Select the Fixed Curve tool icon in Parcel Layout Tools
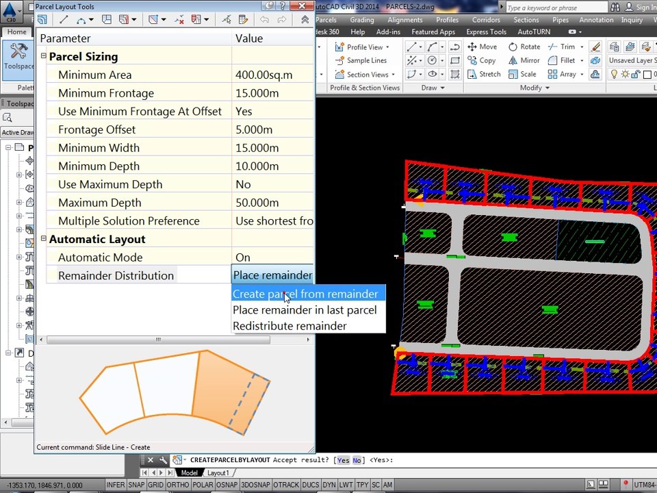The height and width of the screenshot is (493, 657). [x=81, y=19]
